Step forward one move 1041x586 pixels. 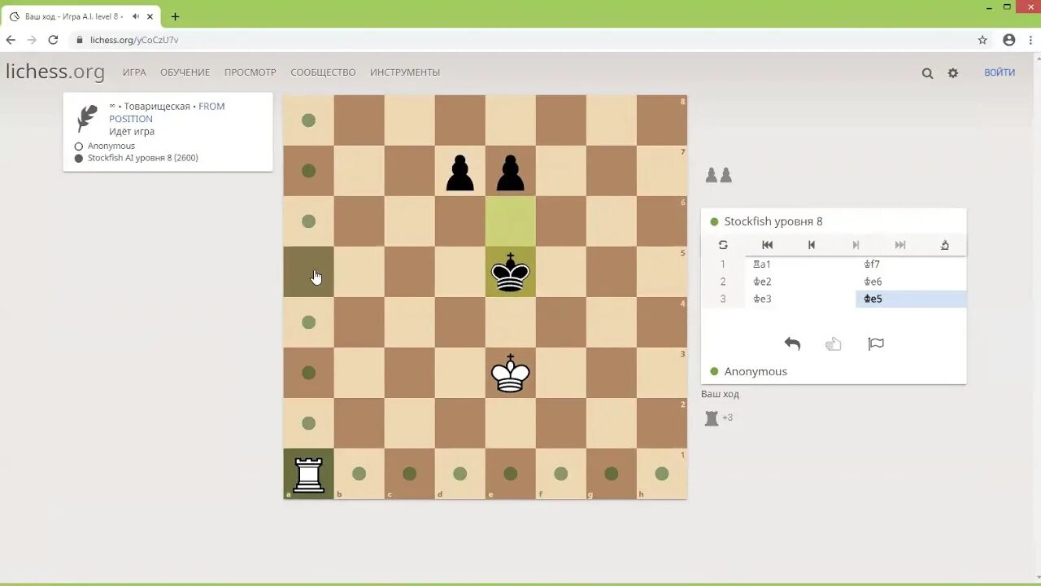point(855,245)
